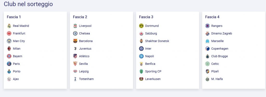The height and width of the screenshot is (97, 266).
Task: Click the Frankfurt team name
Action: [x=19, y=33]
